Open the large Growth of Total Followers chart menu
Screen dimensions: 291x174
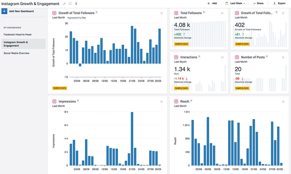pos(161,13)
